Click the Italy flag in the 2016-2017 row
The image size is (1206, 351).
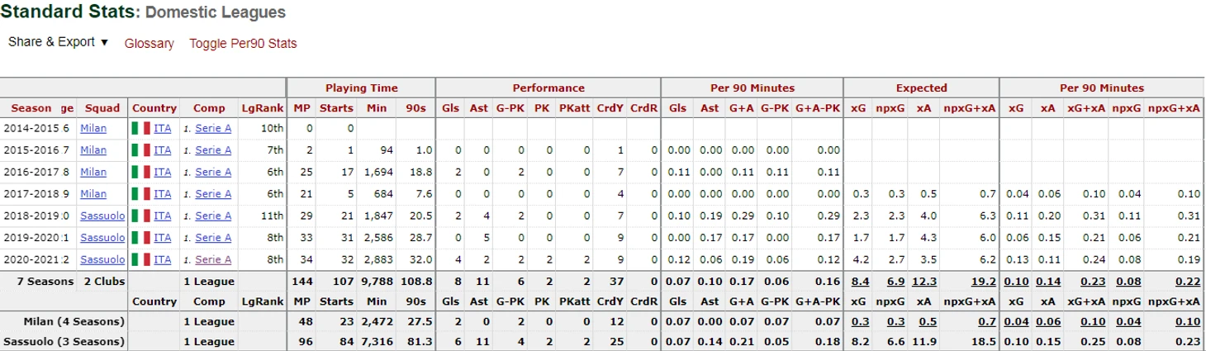click(x=140, y=172)
